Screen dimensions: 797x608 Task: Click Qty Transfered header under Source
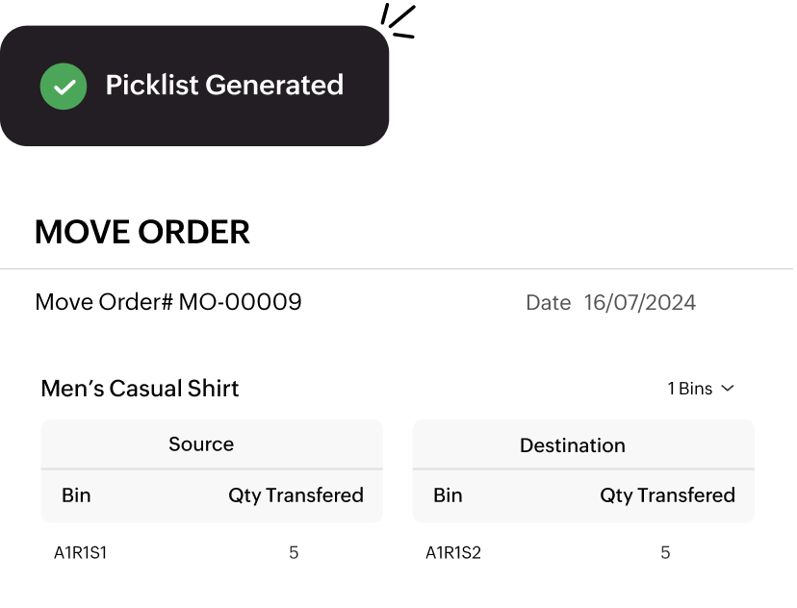pos(296,495)
